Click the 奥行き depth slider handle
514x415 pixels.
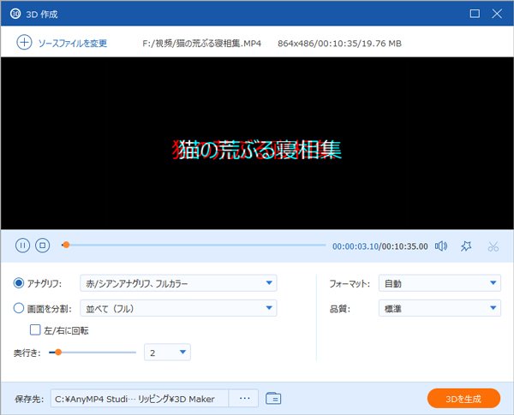coord(58,353)
